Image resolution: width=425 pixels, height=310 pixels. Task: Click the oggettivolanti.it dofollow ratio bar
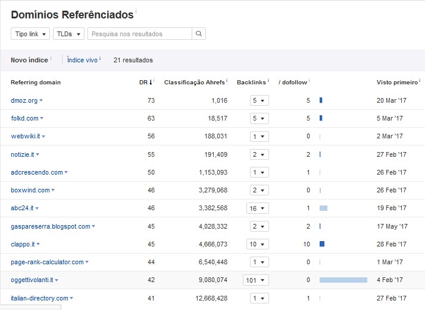(343, 280)
